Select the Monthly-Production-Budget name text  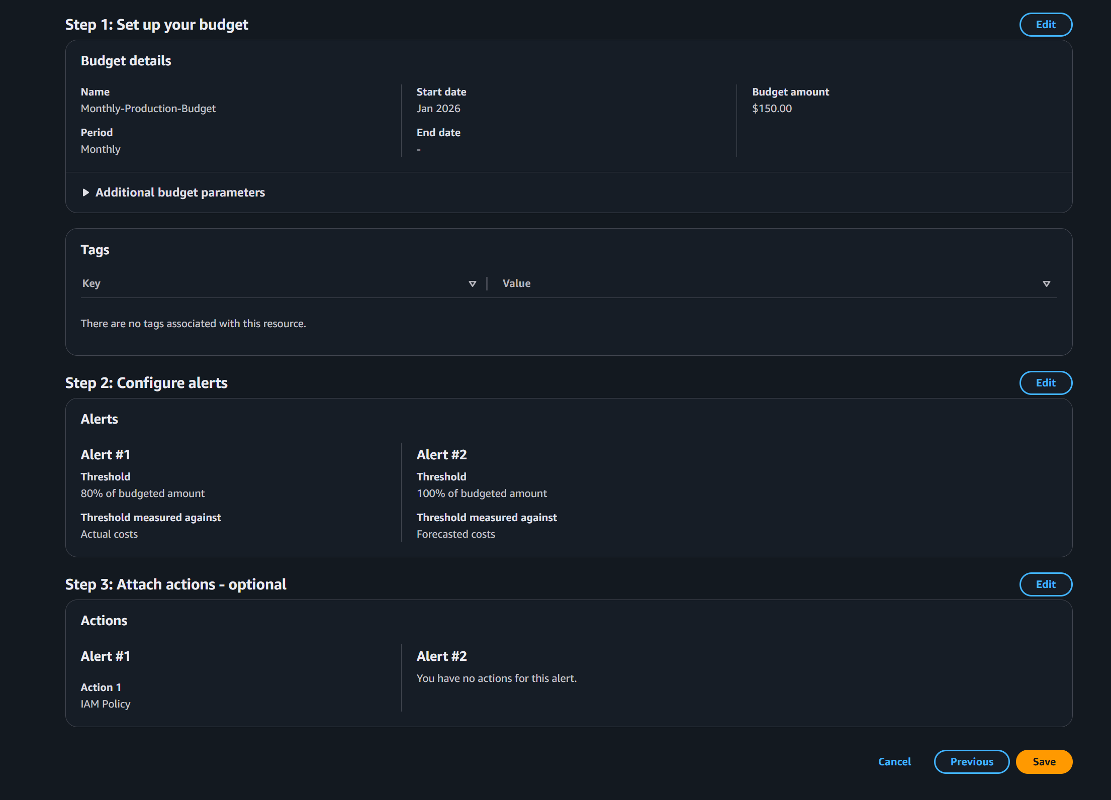pos(148,109)
